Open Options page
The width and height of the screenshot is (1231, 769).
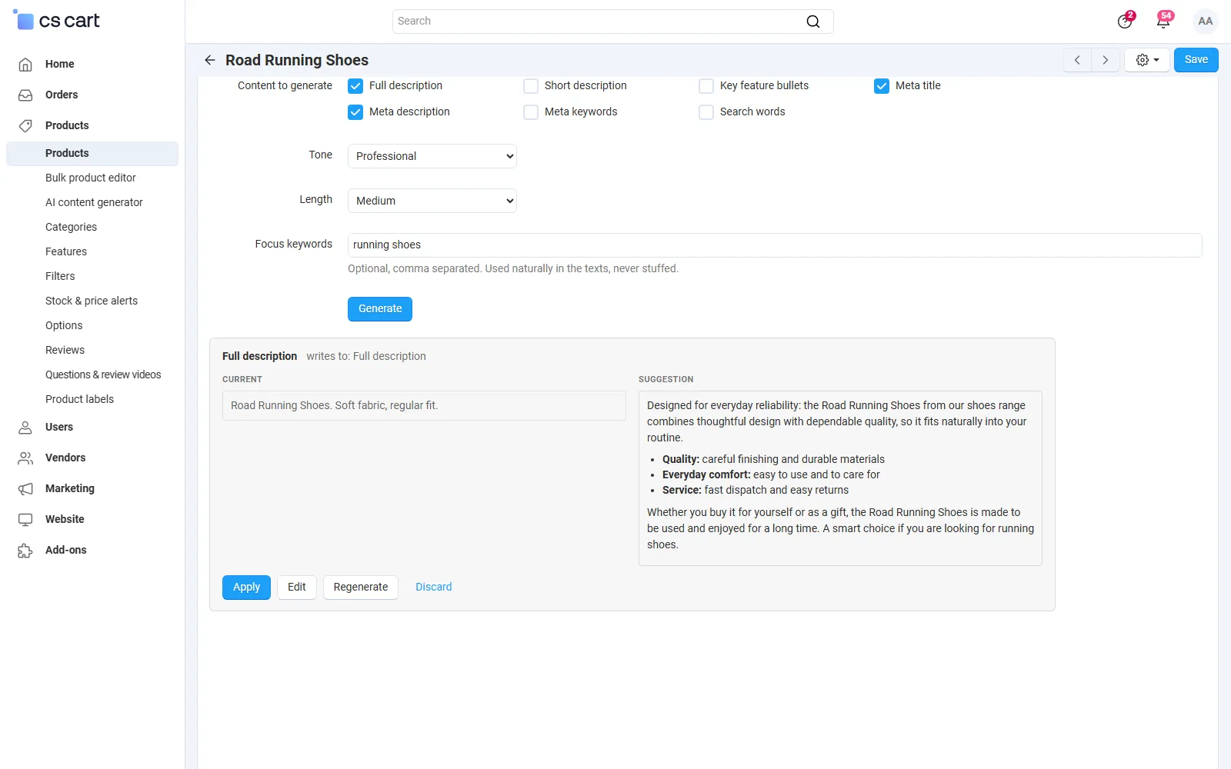tap(64, 325)
